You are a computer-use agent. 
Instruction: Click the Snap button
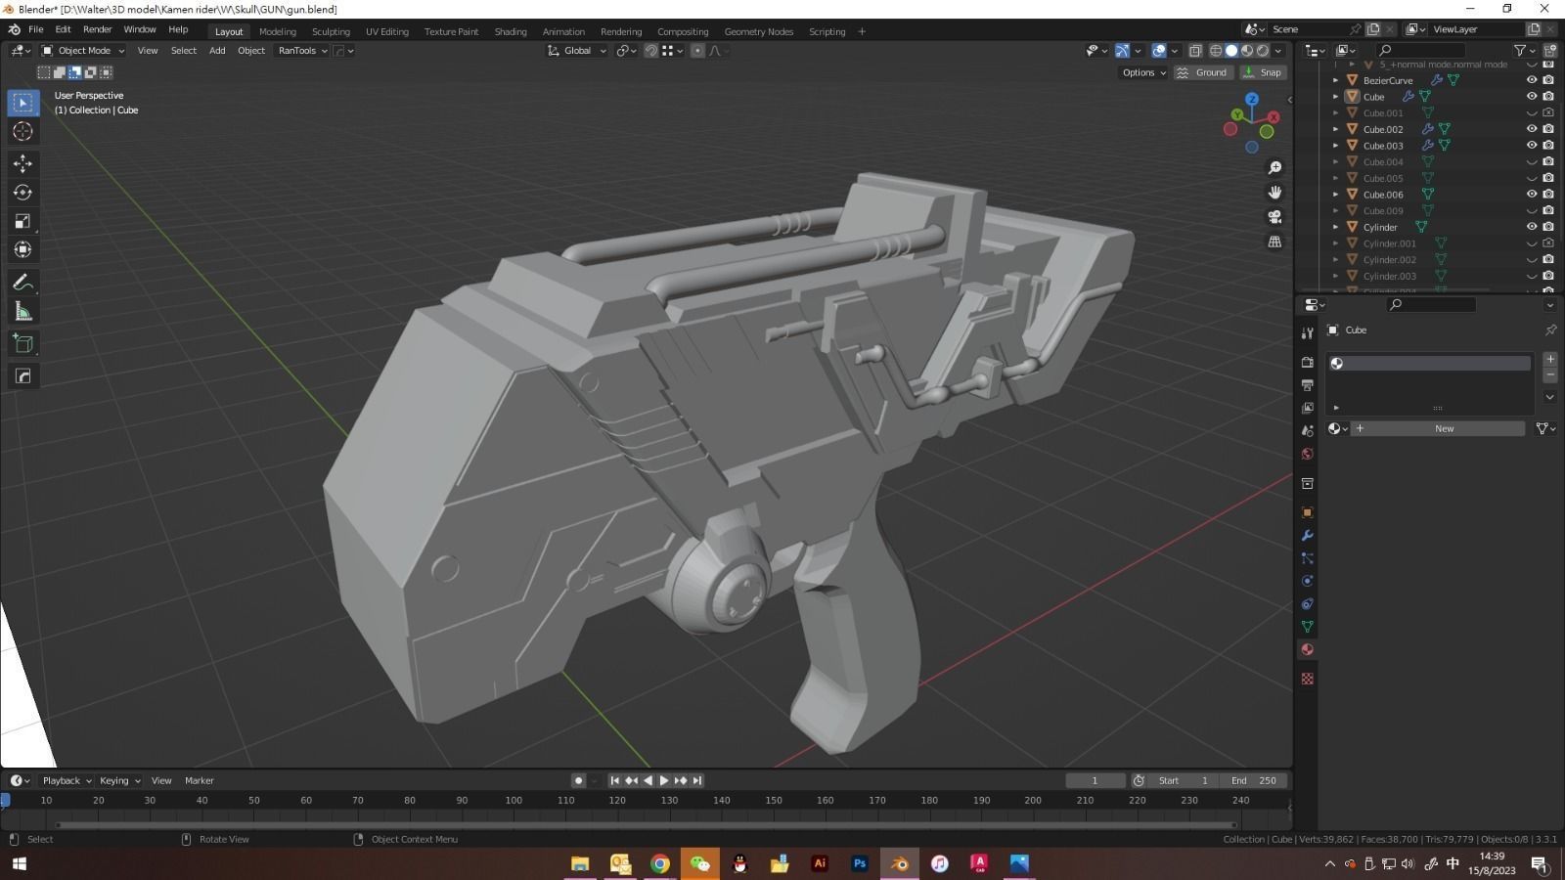point(1263,72)
